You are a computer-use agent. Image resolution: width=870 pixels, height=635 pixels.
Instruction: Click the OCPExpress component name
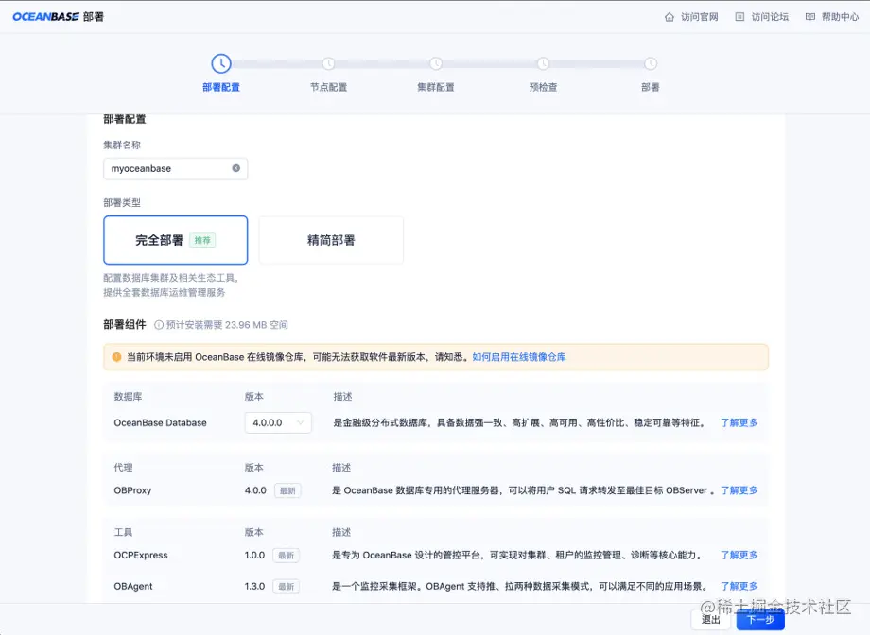(141, 555)
